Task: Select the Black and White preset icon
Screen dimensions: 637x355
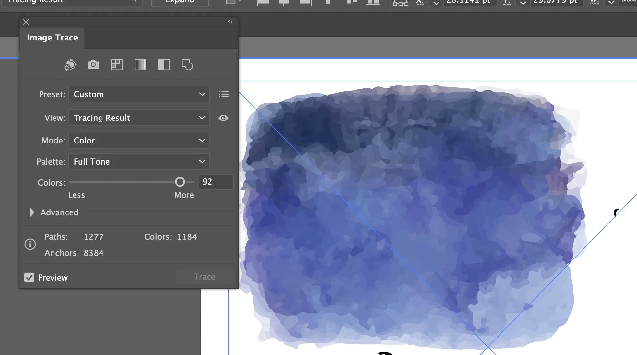Action: [164, 65]
